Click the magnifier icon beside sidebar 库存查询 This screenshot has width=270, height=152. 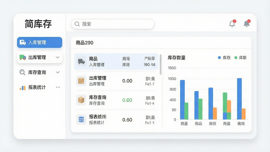(x=22, y=72)
